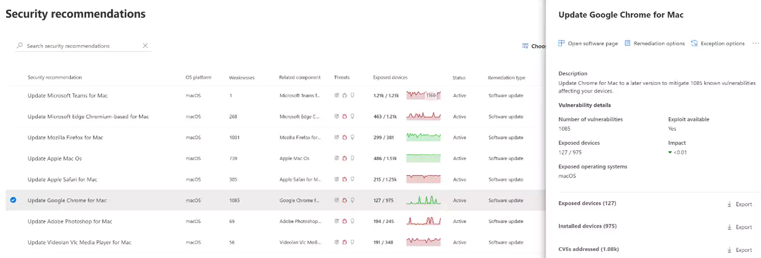This screenshot has width=761, height=258.
Task: Click the green Mozilla Firefox trend sparkline
Action: [424, 137]
